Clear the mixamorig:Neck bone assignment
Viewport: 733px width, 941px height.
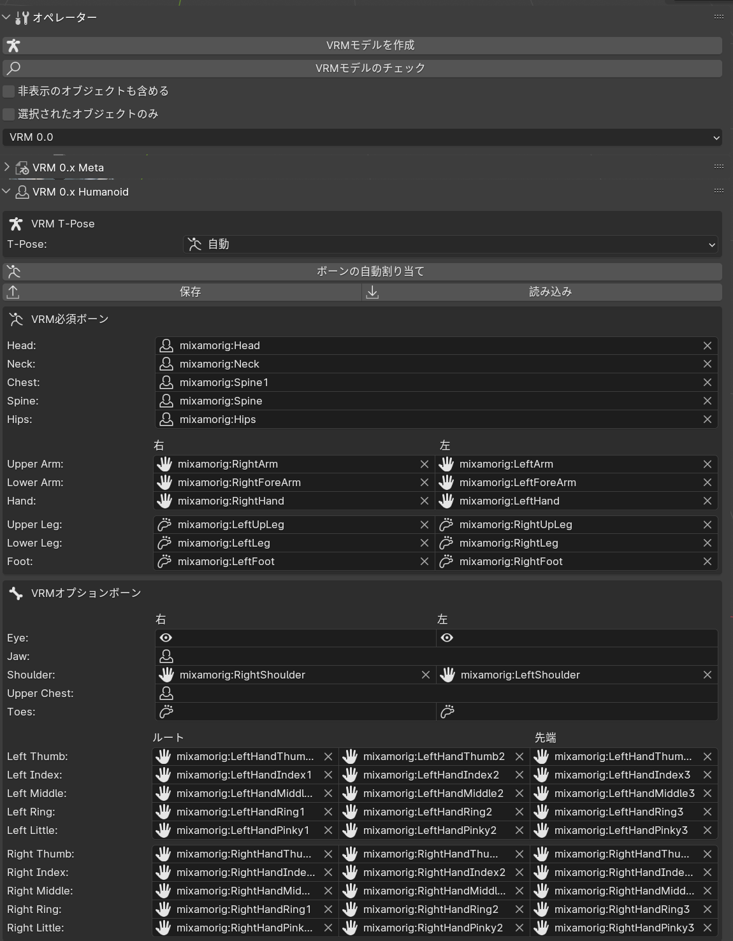click(x=707, y=364)
